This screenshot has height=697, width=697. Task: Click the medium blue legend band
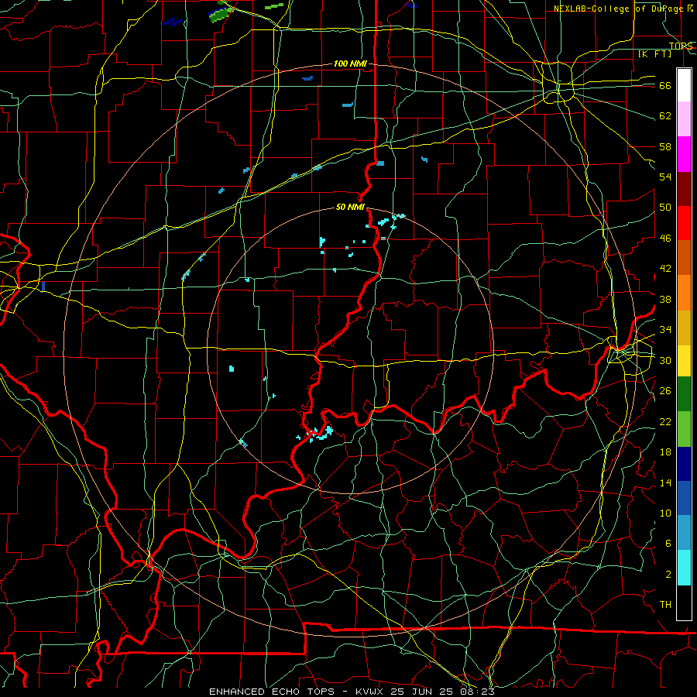684,498
